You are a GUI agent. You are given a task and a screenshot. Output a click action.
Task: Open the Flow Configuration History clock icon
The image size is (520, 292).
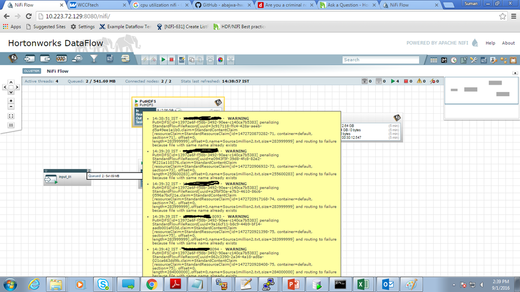454,60
